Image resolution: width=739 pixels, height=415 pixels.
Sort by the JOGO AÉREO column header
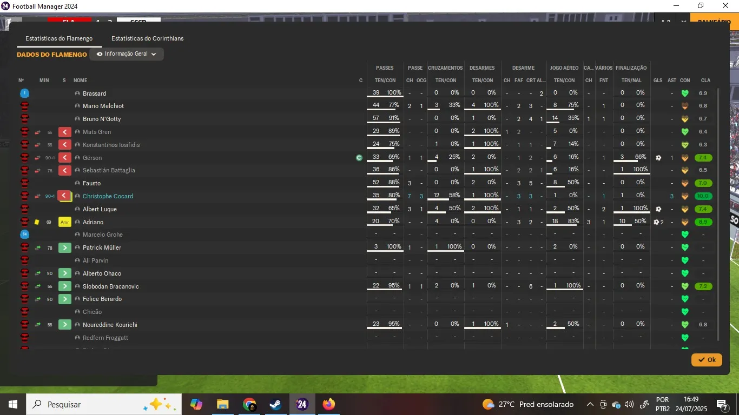[x=564, y=68]
